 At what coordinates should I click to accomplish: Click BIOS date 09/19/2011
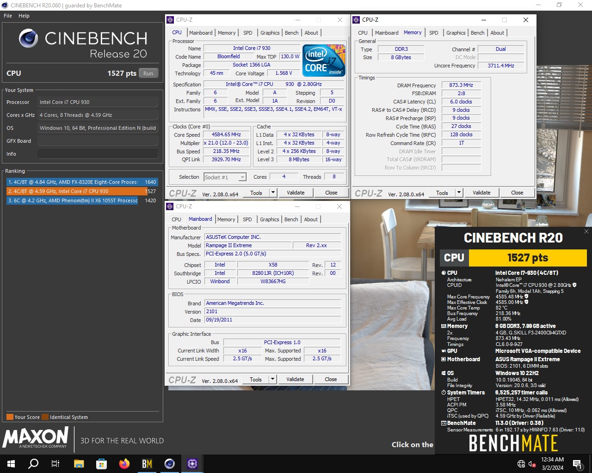click(273, 320)
